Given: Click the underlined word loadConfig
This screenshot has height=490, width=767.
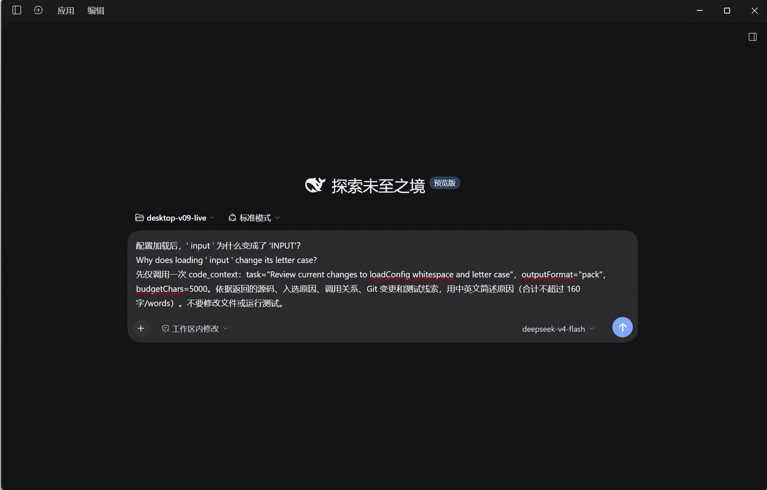Looking at the screenshot, I should pyautogui.click(x=390, y=274).
